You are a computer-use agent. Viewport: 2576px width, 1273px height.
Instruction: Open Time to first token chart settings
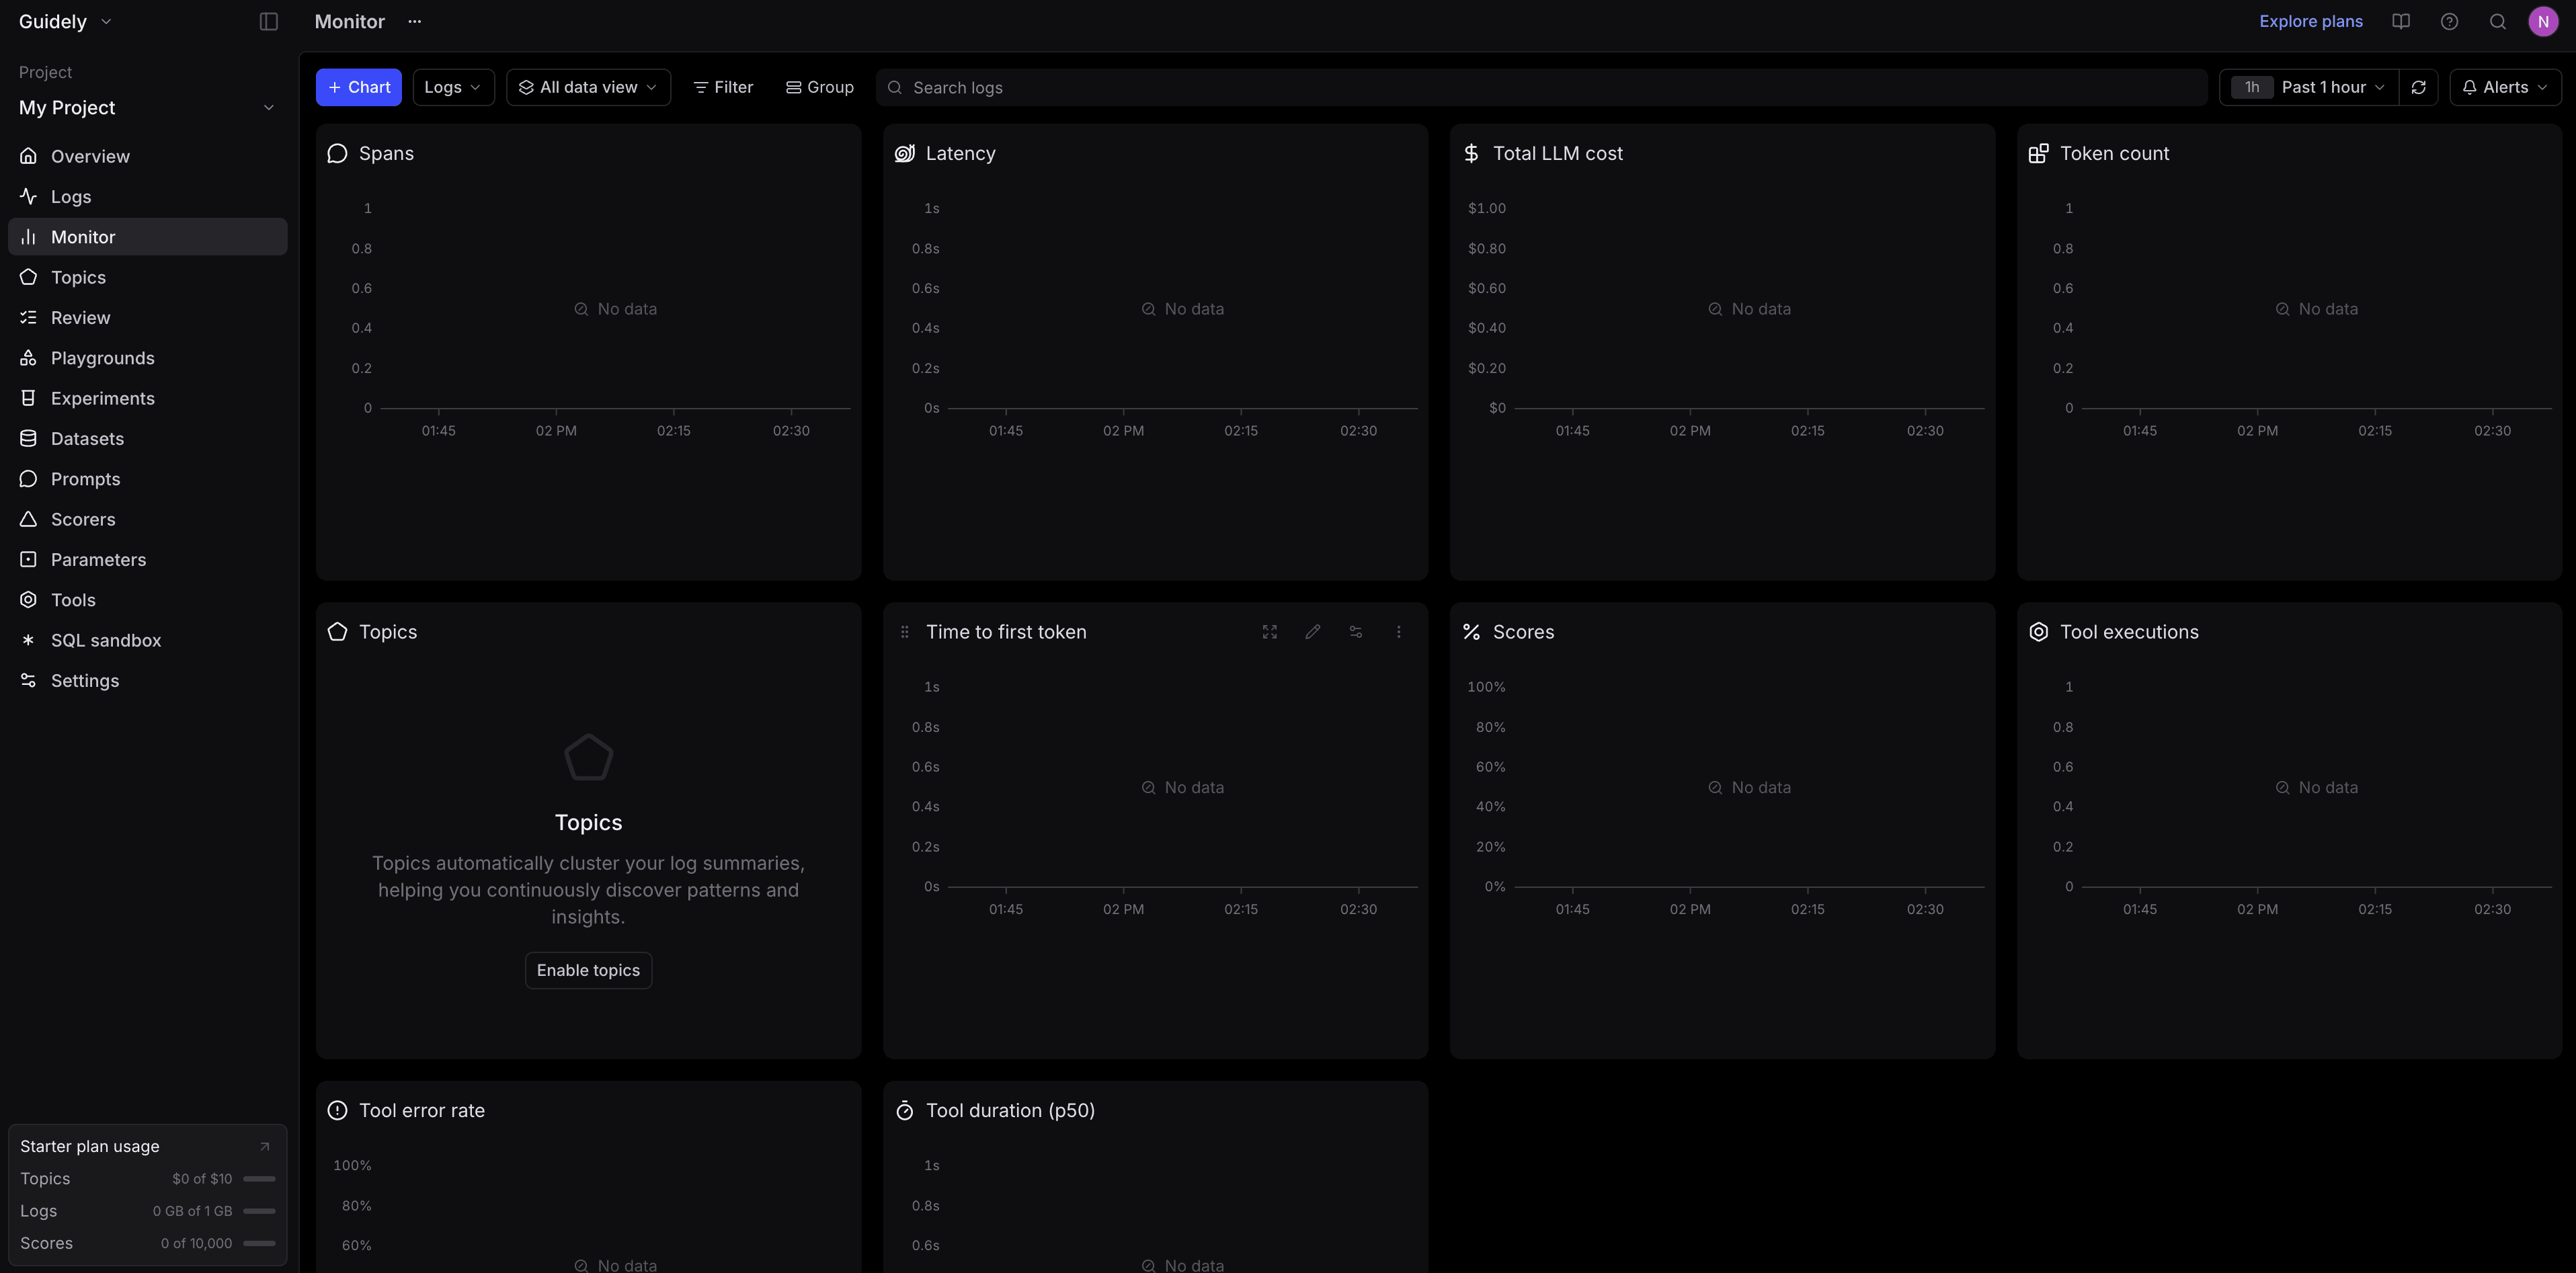click(1355, 632)
